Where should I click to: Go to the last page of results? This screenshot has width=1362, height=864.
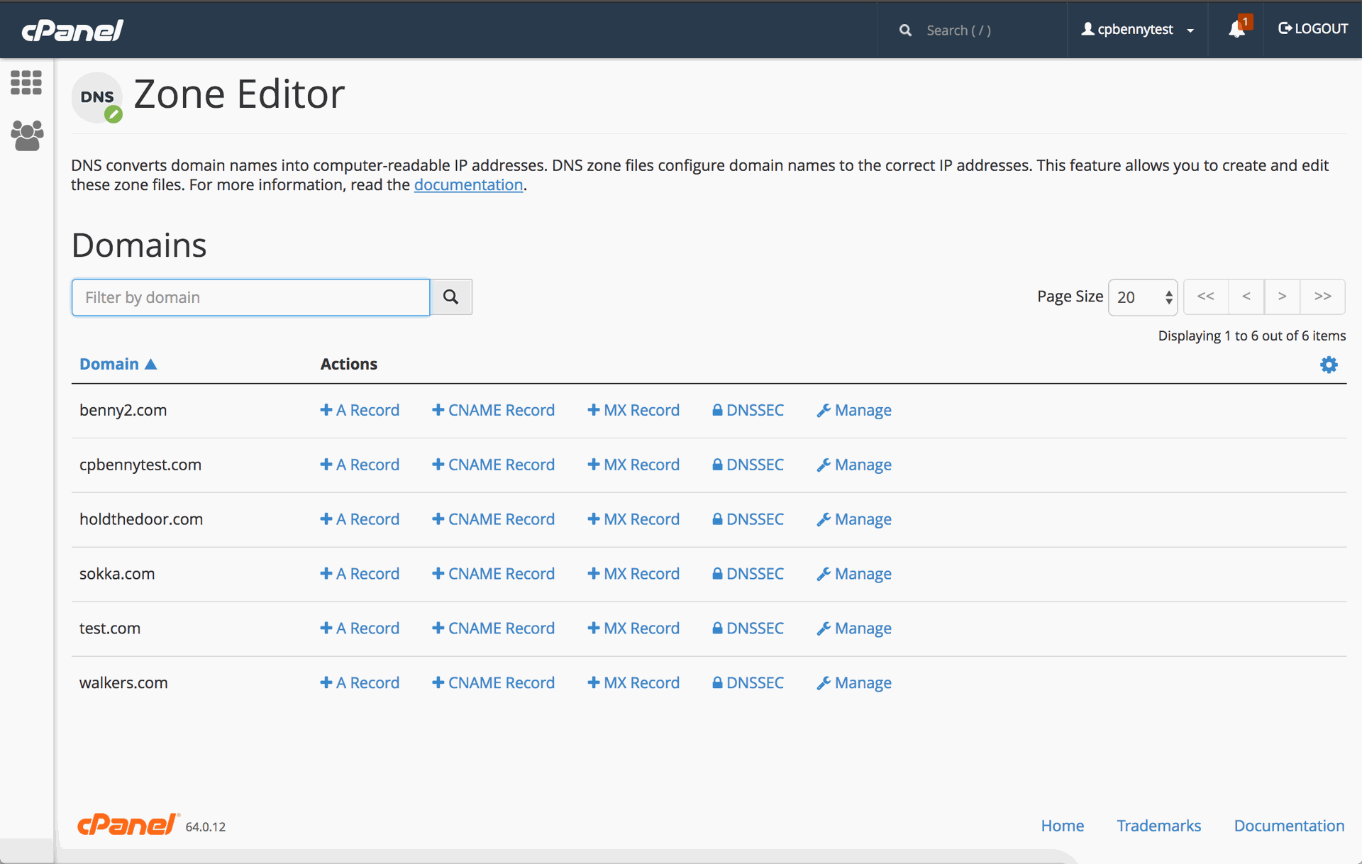(1322, 297)
